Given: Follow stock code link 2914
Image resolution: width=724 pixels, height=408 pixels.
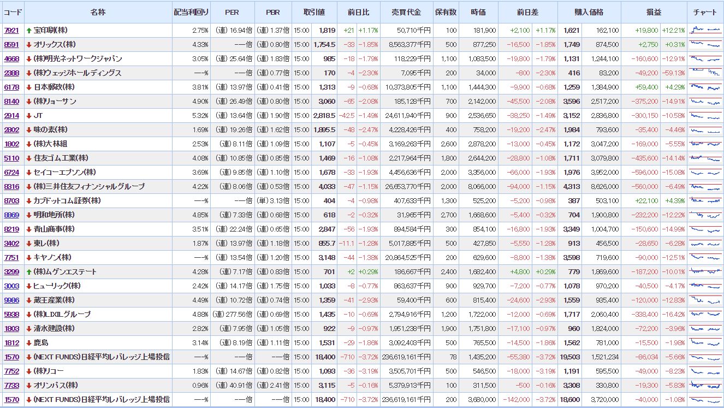Looking at the screenshot, I should (x=11, y=116).
